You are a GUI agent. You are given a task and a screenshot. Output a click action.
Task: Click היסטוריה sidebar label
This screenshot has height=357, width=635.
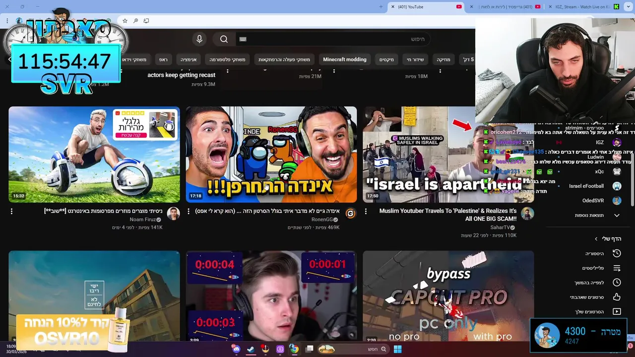coord(594,253)
